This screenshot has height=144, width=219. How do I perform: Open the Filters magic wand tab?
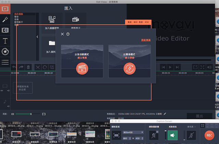pyautogui.click(x=5, y=20)
